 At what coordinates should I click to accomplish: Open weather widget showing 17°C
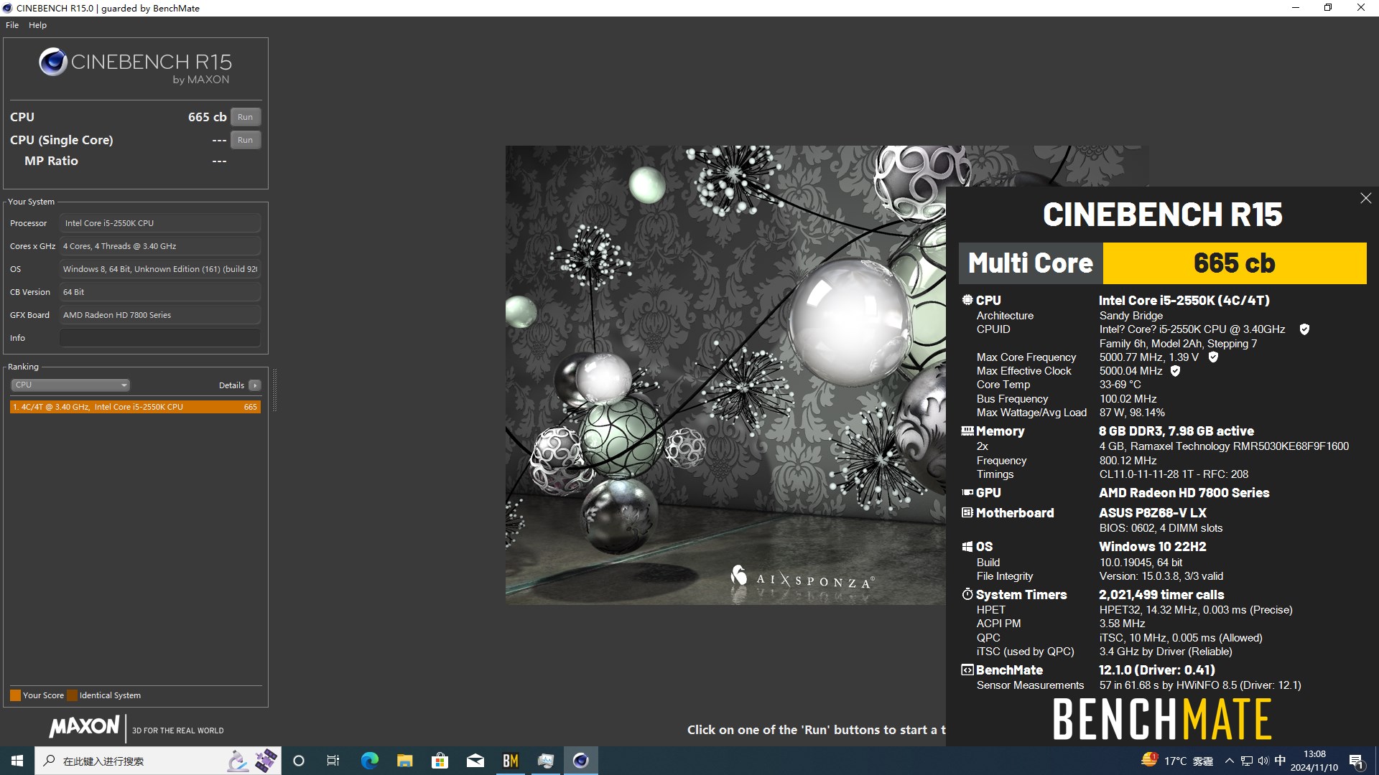point(1178,761)
